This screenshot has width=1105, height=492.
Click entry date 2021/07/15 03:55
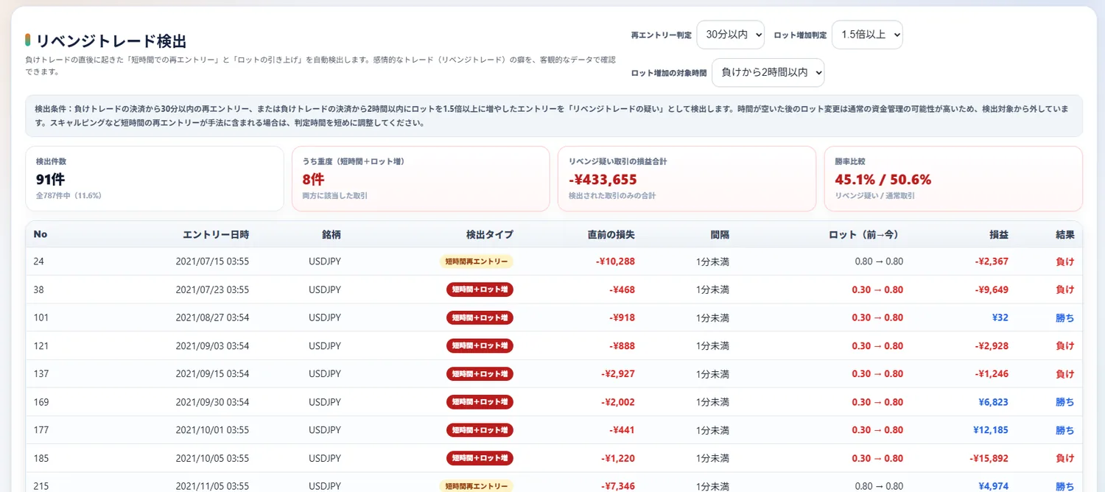coord(212,261)
